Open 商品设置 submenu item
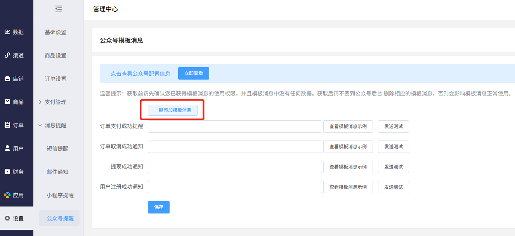The image size is (515, 236). click(55, 56)
